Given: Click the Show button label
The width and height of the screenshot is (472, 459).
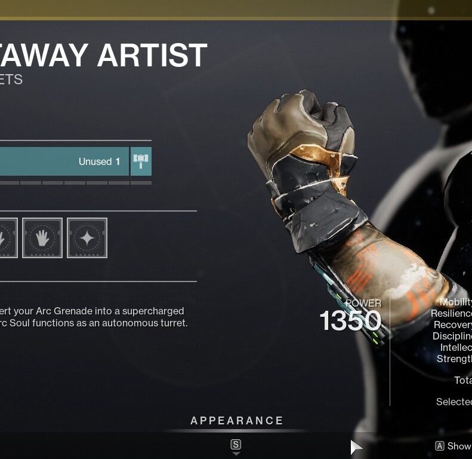Looking at the screenshot, I should coord(459,446).
